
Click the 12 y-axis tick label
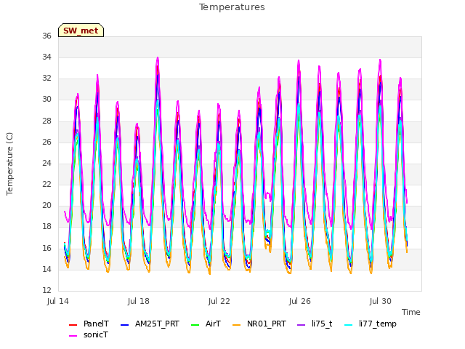pyautogui.click(x=46, y=290)
